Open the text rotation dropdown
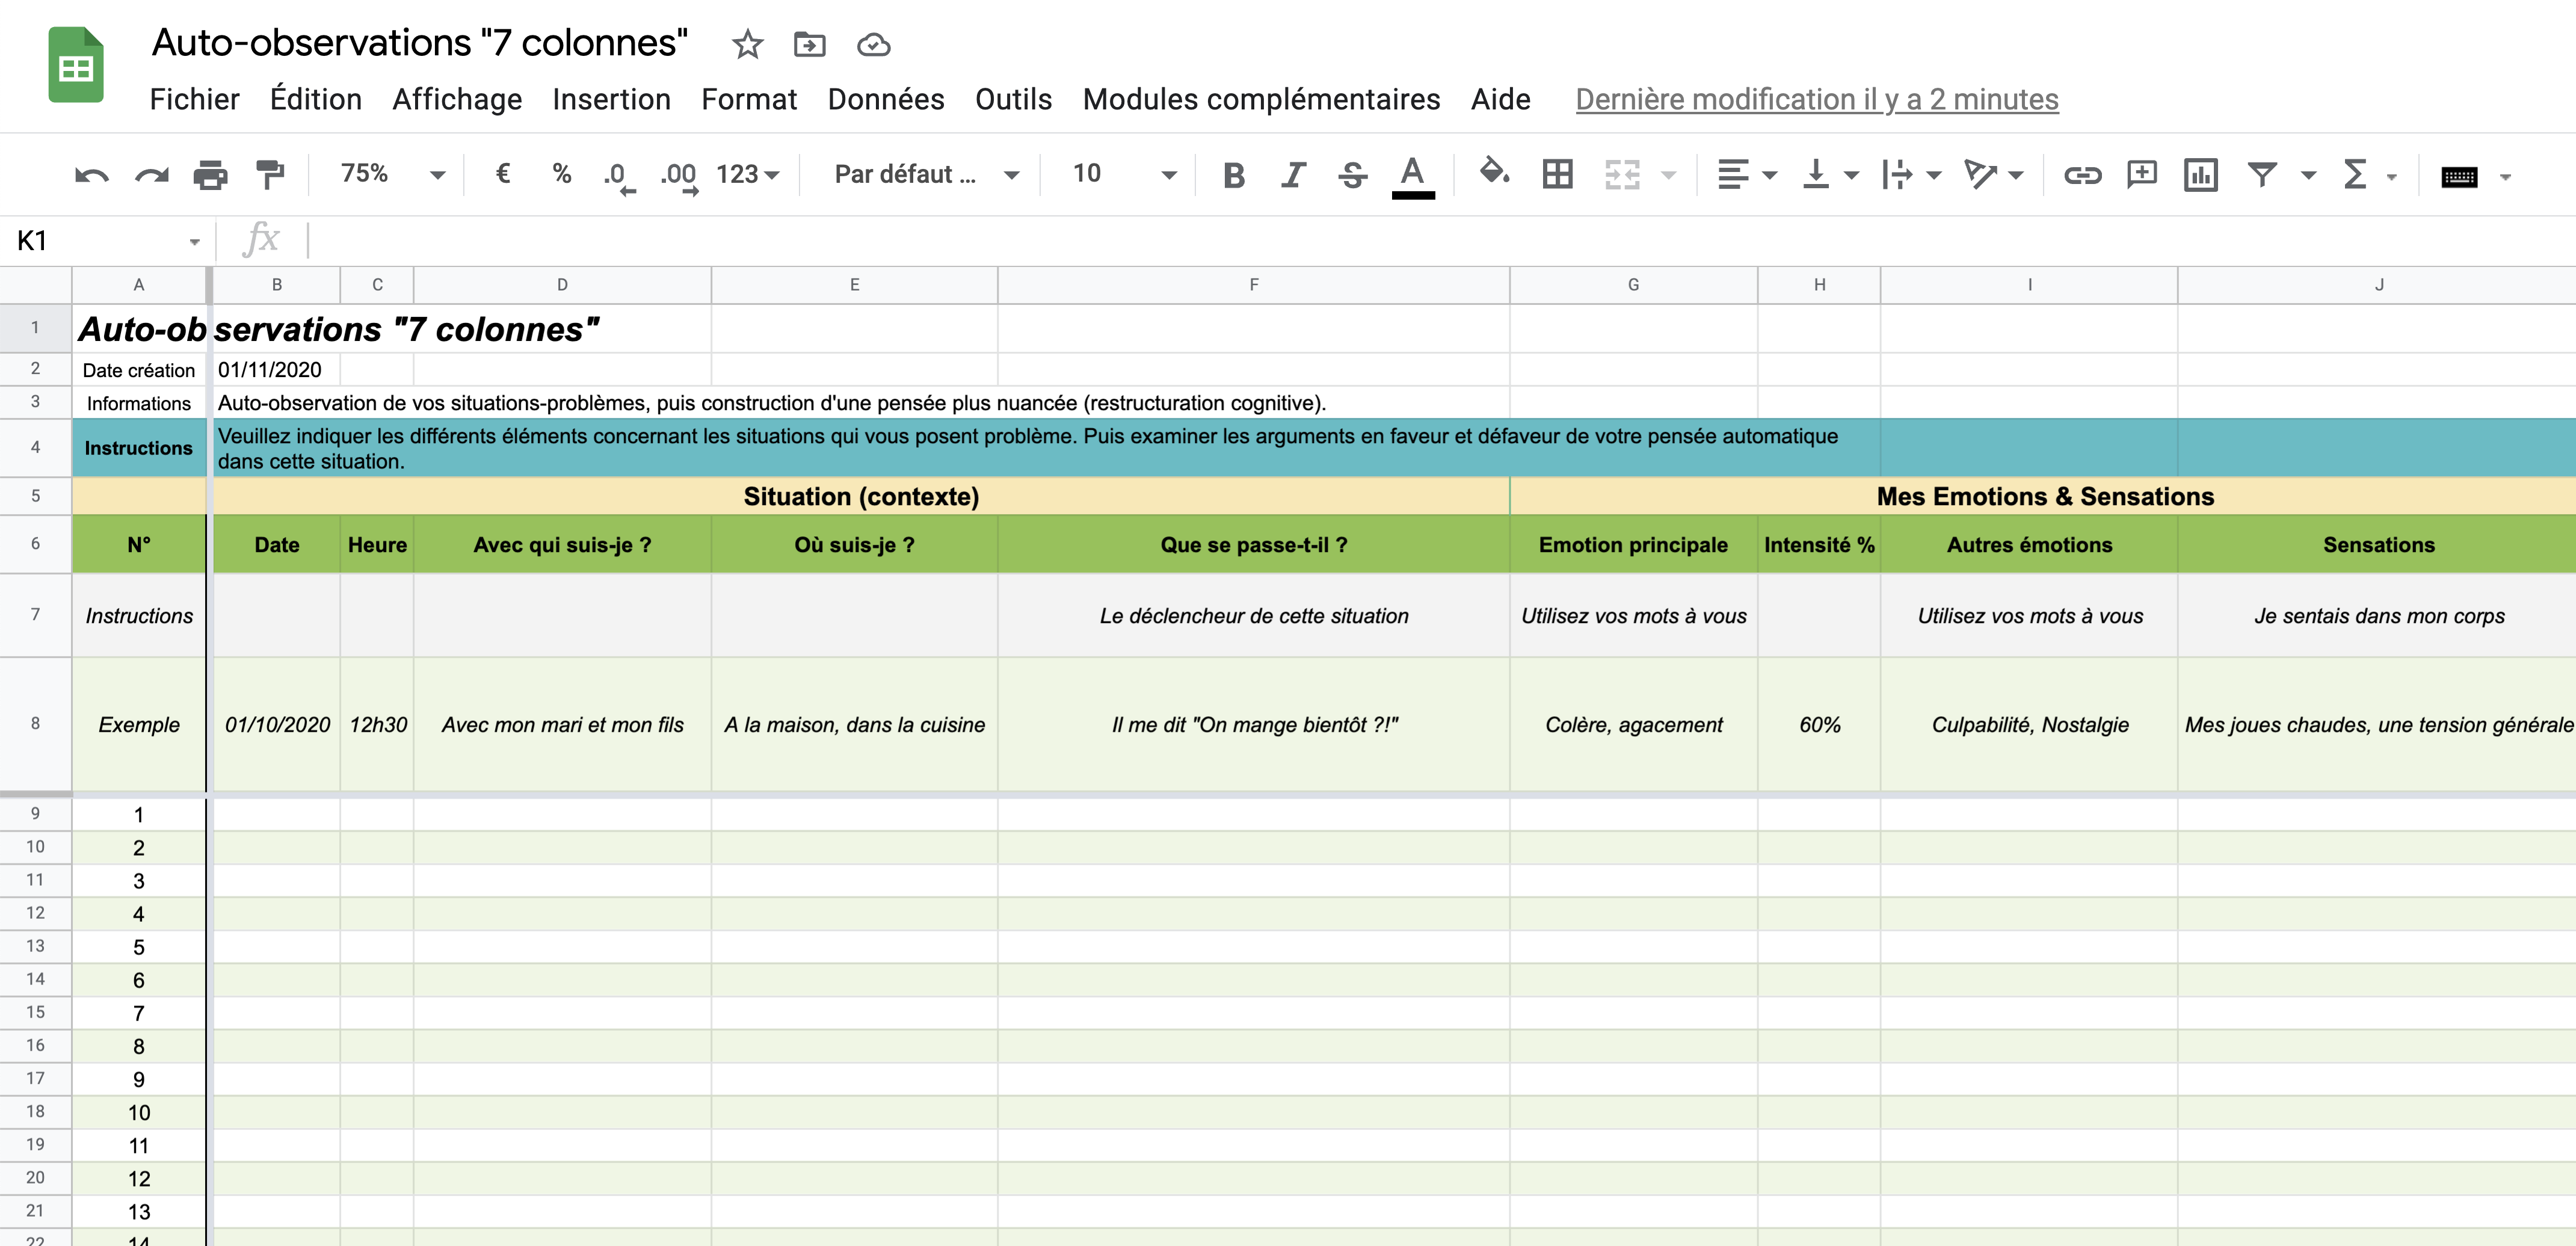The height and width of the screenshot is (1246, 2576). [x=1993, y=175]
